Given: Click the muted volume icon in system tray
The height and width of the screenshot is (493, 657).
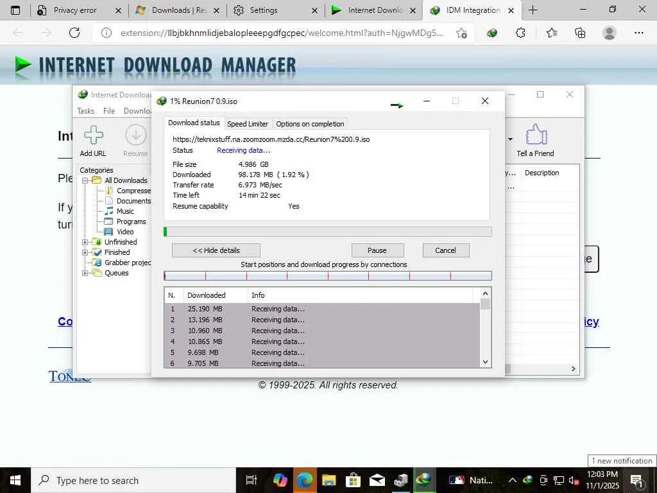Looking at the screenshot, I should coord(574,480).
